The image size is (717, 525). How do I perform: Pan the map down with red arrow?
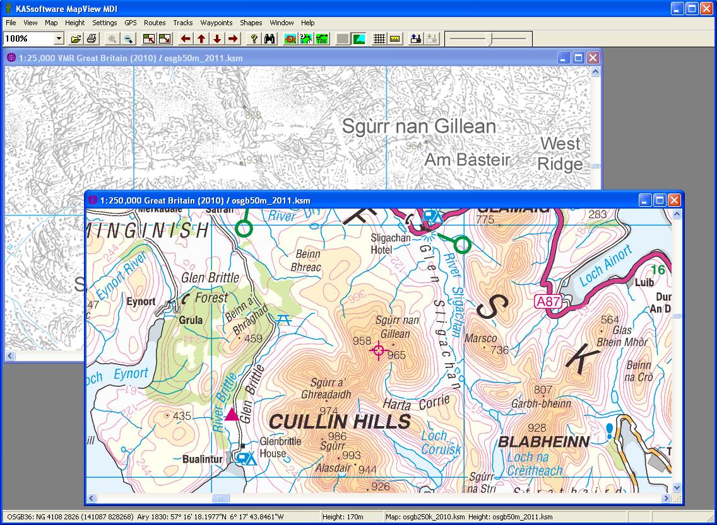point(217,39)
